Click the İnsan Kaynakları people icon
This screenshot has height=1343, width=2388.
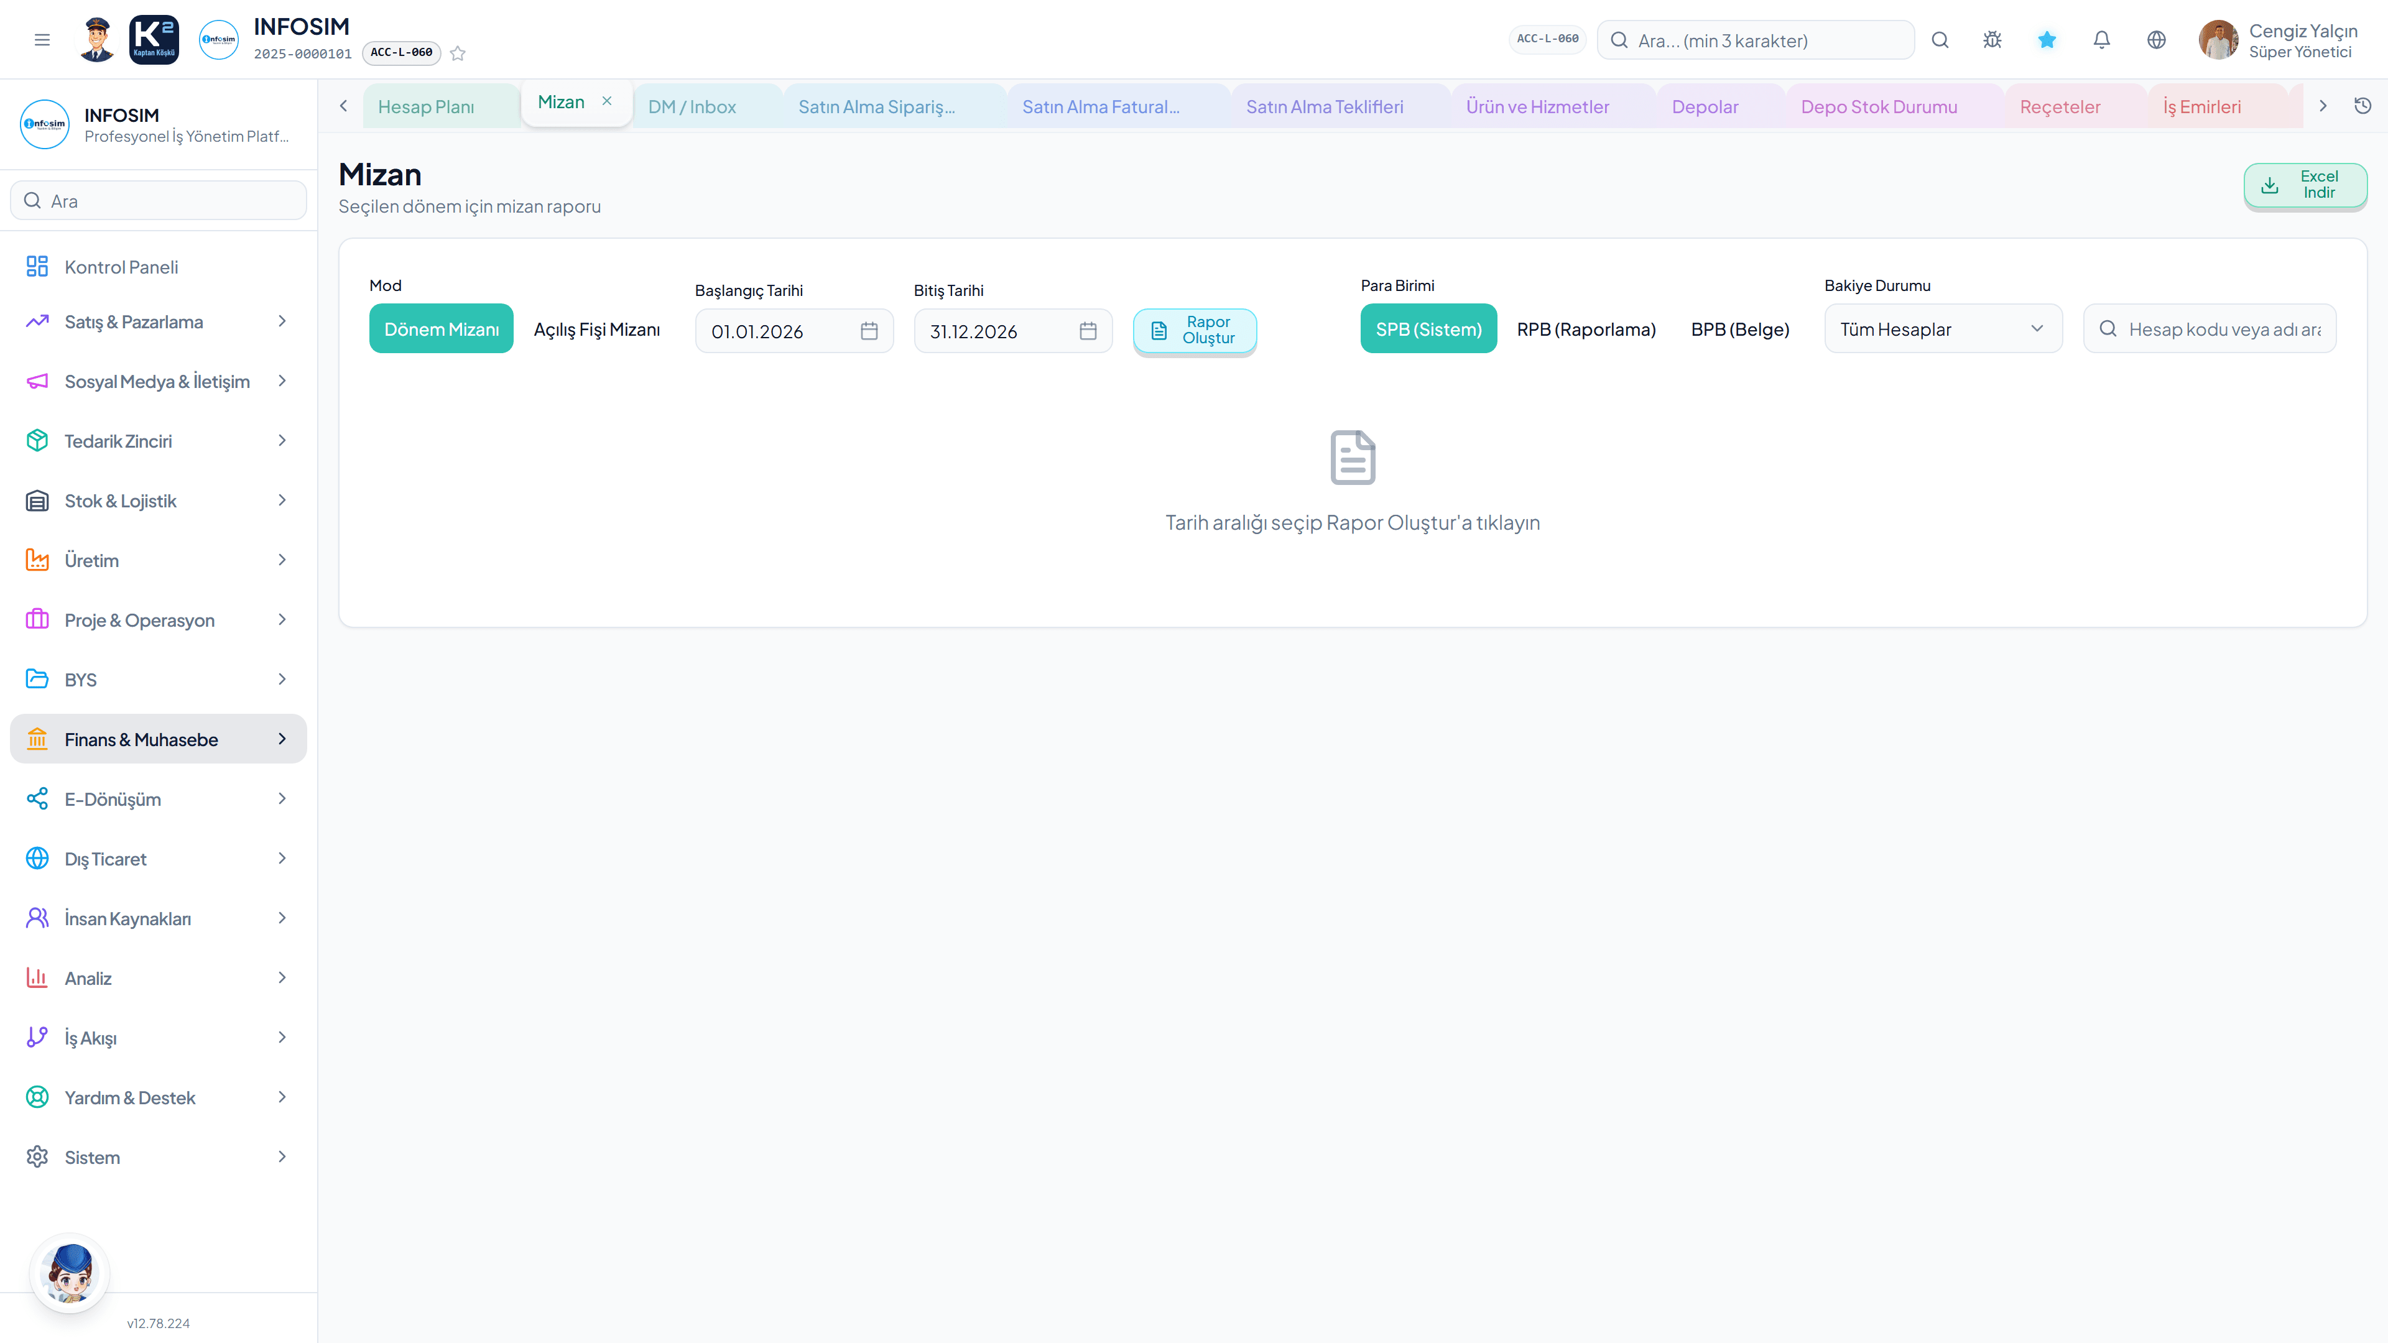click(x=37, y=918)
